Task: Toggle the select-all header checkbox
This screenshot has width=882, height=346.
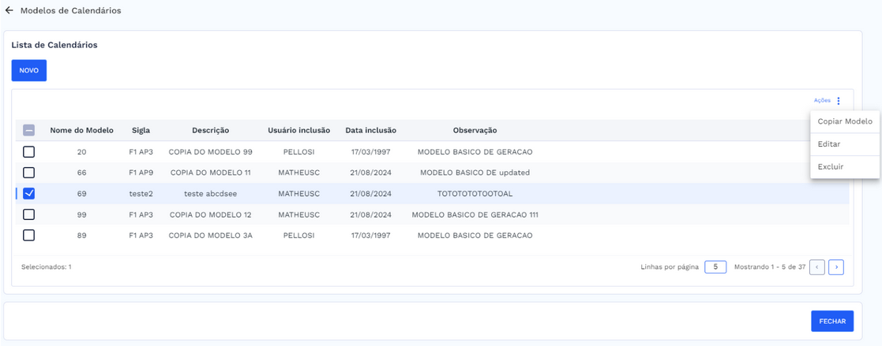Action: [29, 131]
